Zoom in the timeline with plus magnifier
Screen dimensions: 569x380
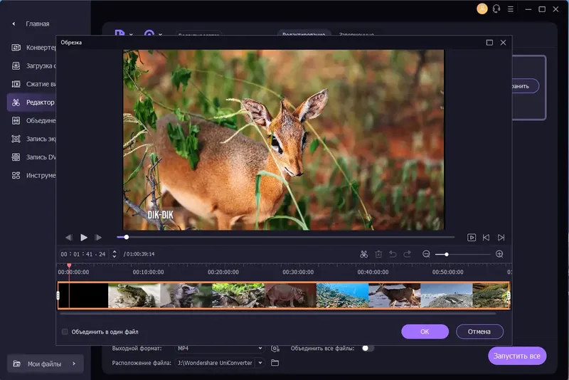tap(499, 254)
